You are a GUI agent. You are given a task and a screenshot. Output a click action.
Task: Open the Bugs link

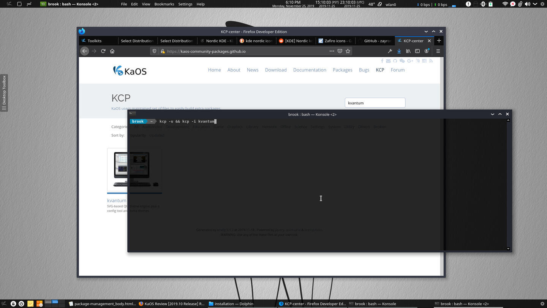364,70
